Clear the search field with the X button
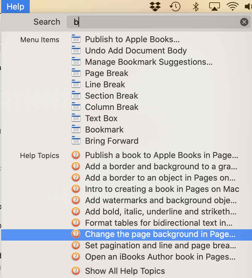The image size is (252, 278). [244, 22]
